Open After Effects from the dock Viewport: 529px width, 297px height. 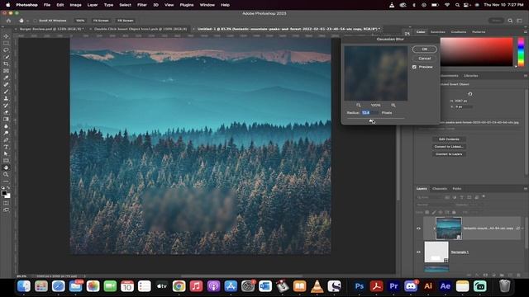pyautogui.click(x=445, y=286)
